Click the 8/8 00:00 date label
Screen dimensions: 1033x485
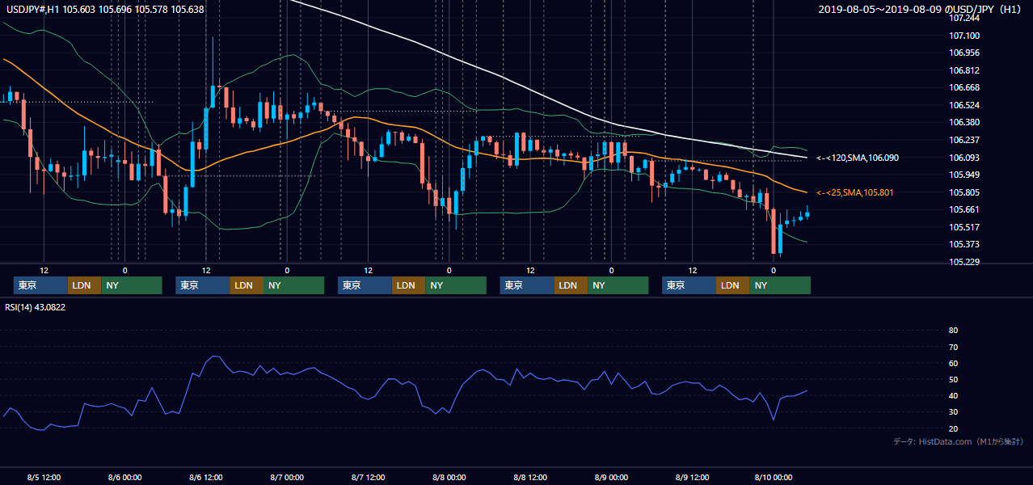point(449,477)
